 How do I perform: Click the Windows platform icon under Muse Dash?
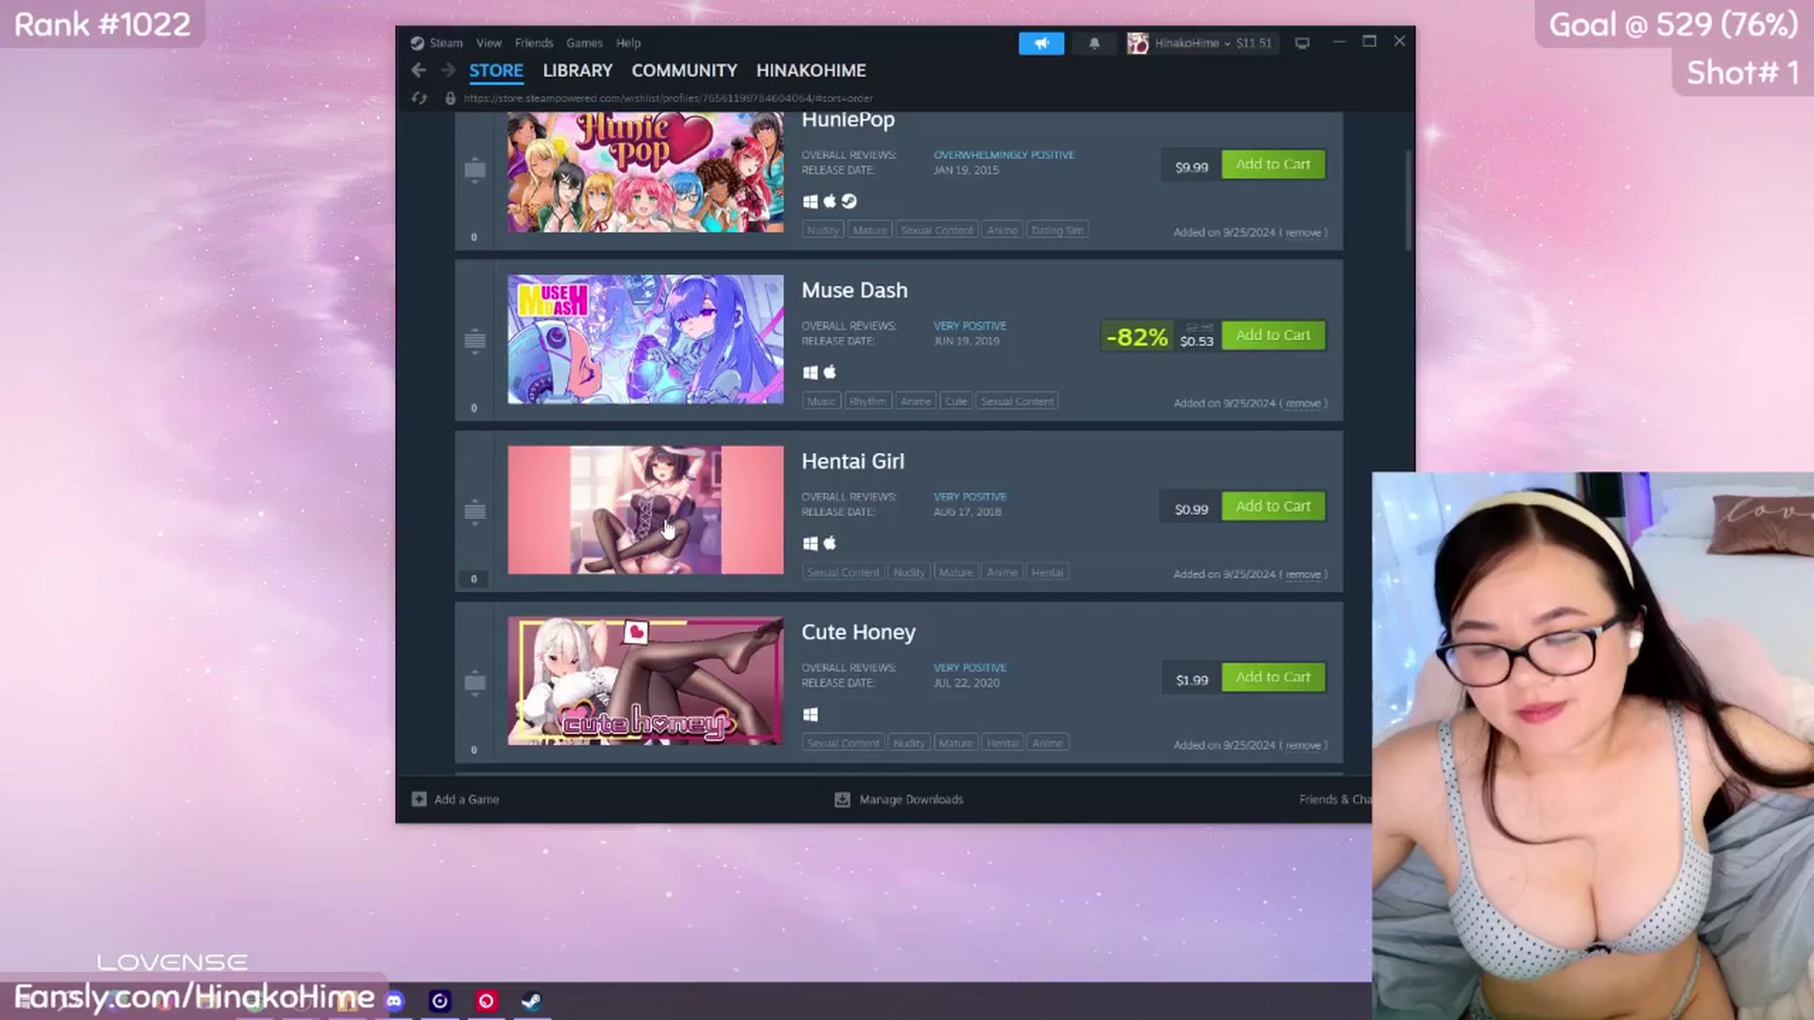tap(810, 372)
